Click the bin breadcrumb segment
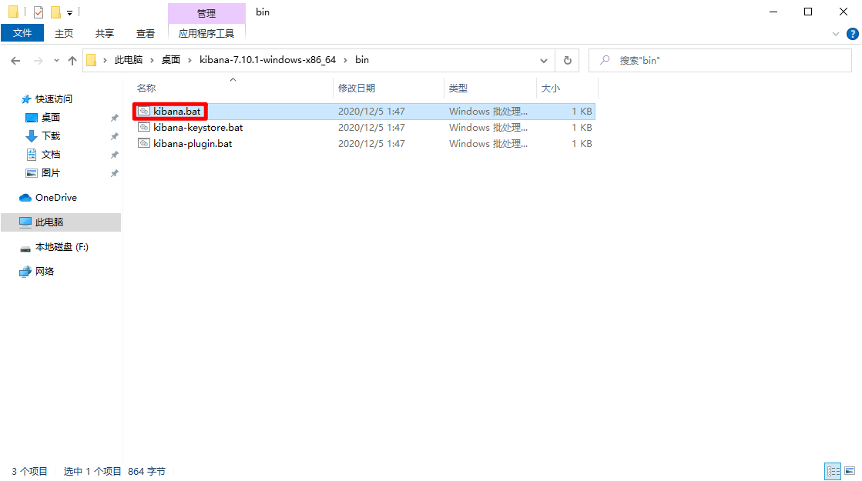This screenshot has width=862, height=481. tap(362, 60)
